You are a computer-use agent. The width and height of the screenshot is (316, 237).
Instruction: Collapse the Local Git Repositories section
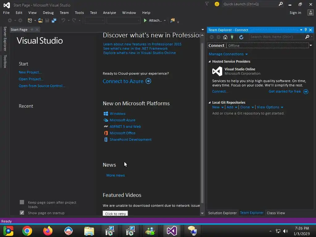click(x=210, y=102)
